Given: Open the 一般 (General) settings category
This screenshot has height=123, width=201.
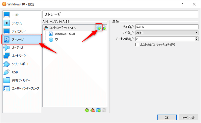Looking at the screenshot, I should pyautogui.click(x=22, y=15).
